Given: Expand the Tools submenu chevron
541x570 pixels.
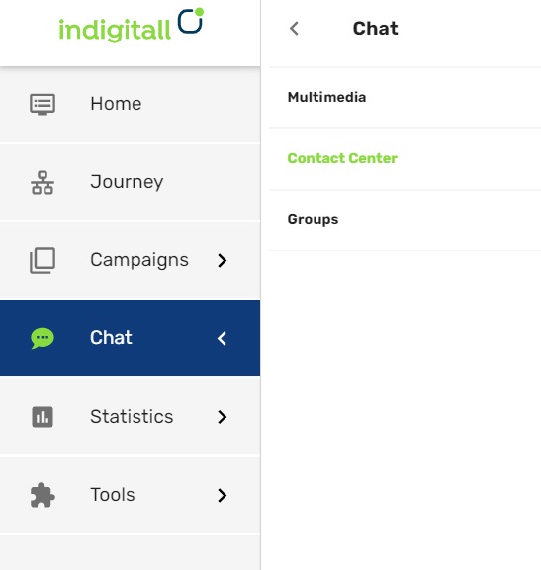Looking at the screenshot, I should pos(223,495).
